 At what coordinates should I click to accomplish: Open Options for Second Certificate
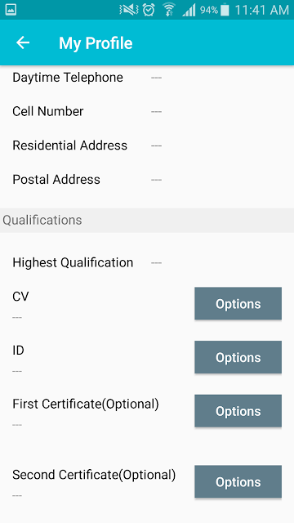click(x=238, y=481)
